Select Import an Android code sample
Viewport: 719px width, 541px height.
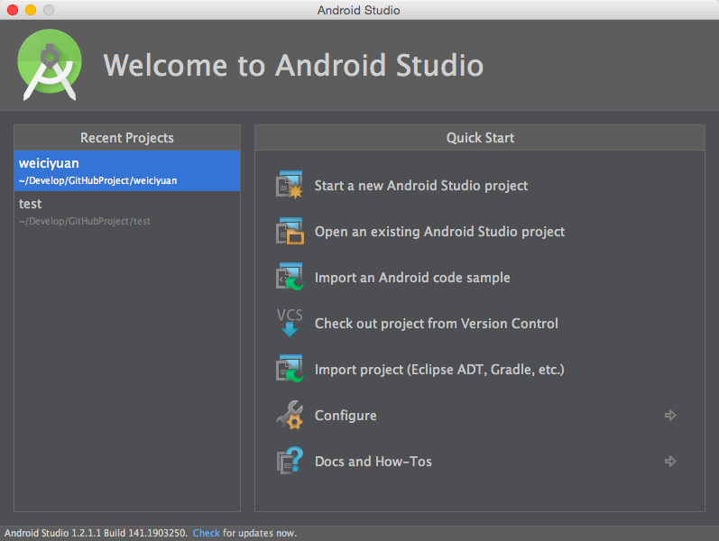pyautogui.click(x=412, y=278)
